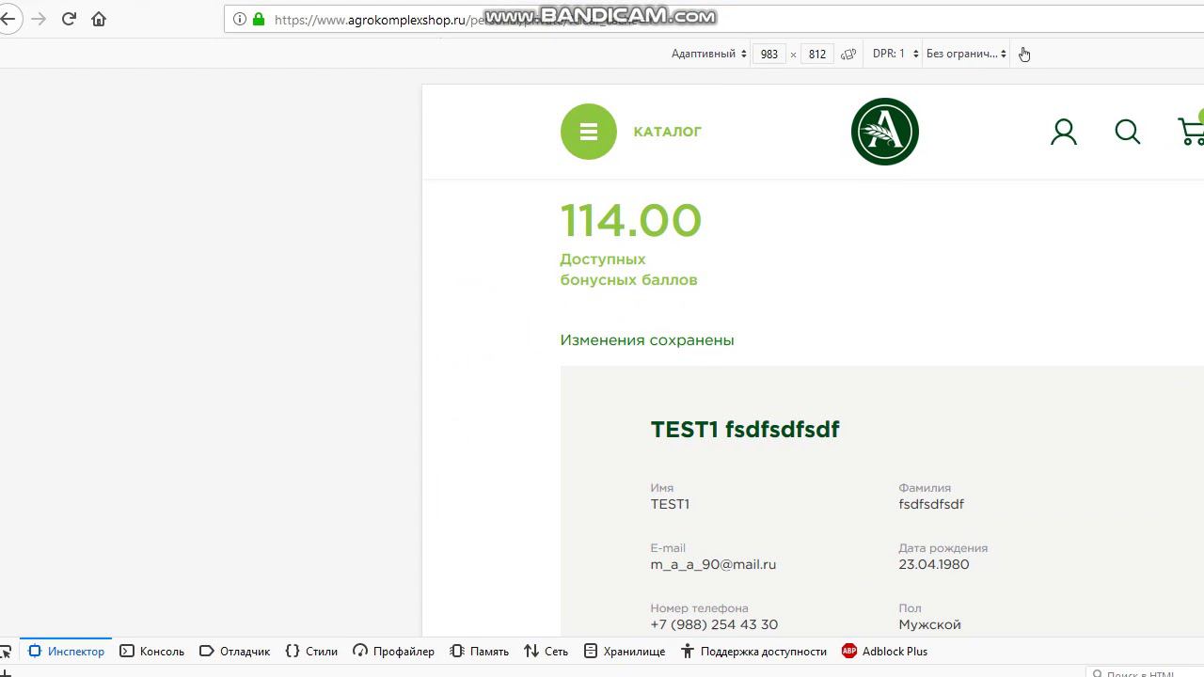Click the Adblock Plus ABP icon
Viewport: 1204px width, 677px height.
coord(849,651)
